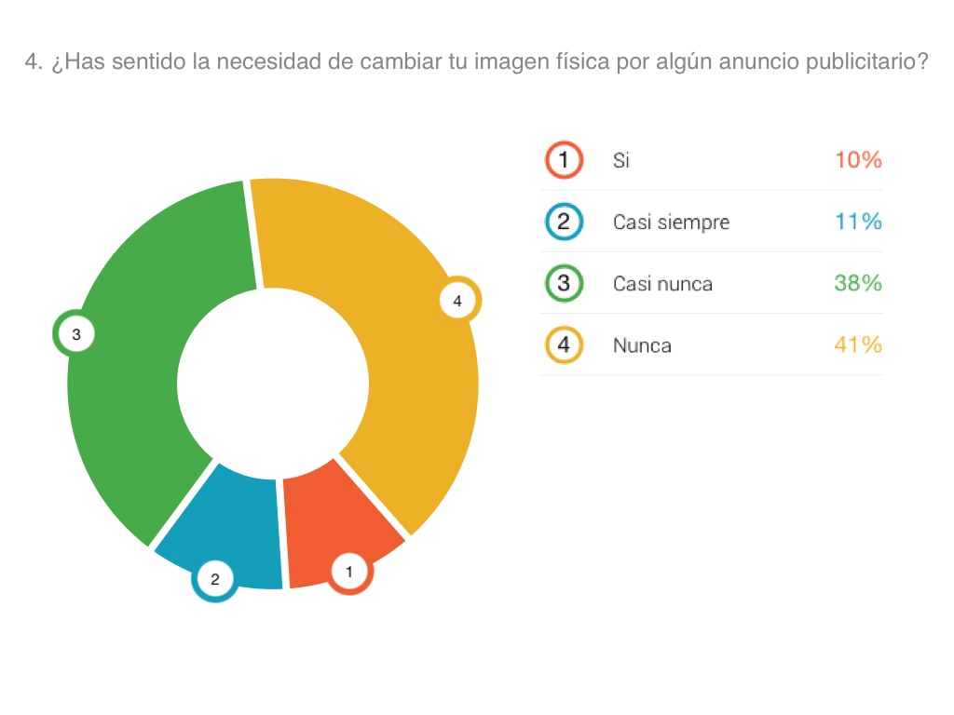Click the chart marker 2 on blue slice
This screenshot has height=715, width=954.
tap(214, 579)
